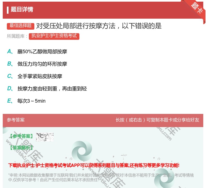Select option E 每次3～5min
This screenshot has height=188, width=206.
(26, 101)
